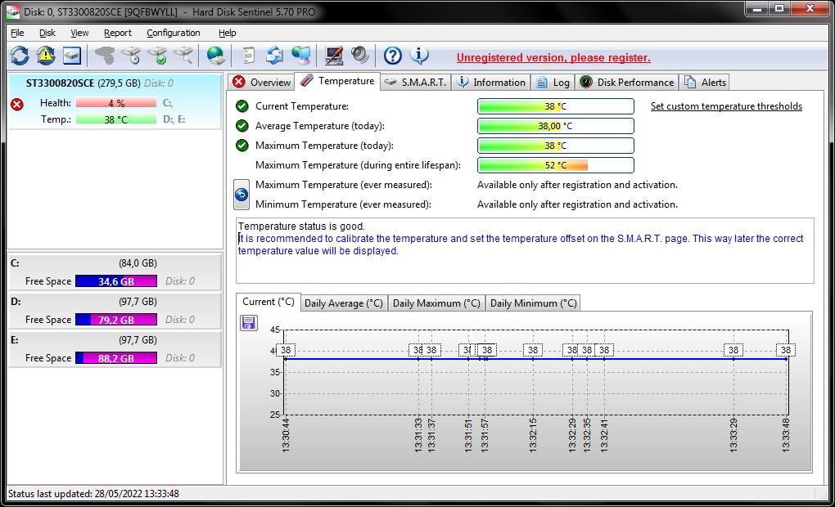Image resolution: width=835 pixels, height=507 pixels.
Task: Click the Health 4 % bar
Action: (x=116, y=103)
